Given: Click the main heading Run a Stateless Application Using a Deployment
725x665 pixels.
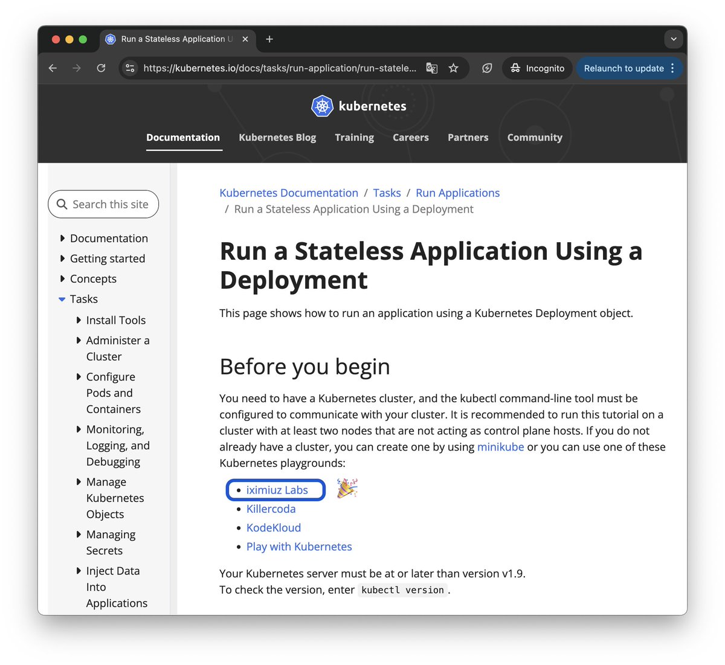Looking at the screenshot, I should pos(431,265).
